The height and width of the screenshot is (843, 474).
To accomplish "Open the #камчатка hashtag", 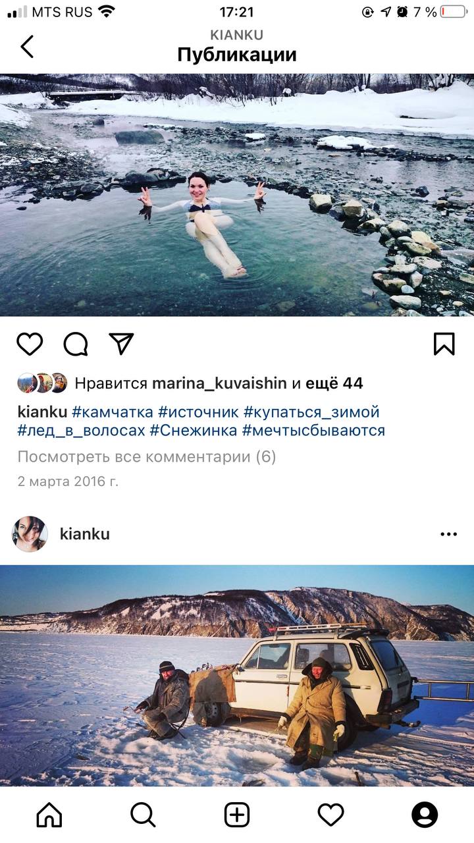I will [x=113, y=412].
